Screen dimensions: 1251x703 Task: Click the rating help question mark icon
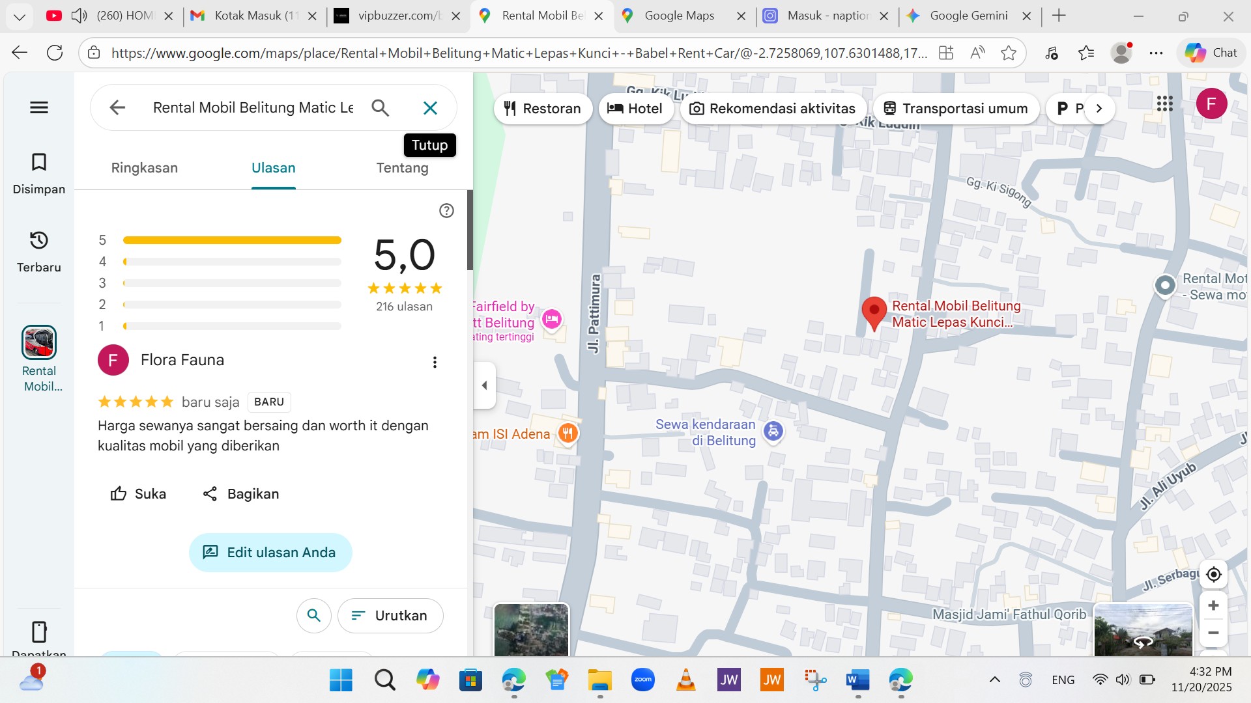(446, 210)
